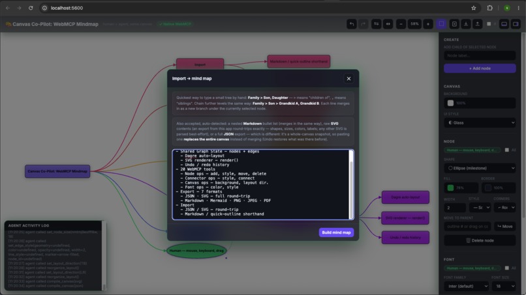
Task: Toggle the right sidebar panel icon
Action: pyautogui.click(x=516, y=24)
